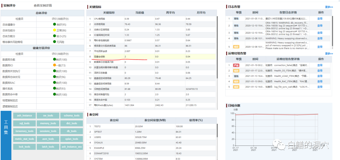
Task: Select the CPU使用率 indicator row
Action: (151, 19)
